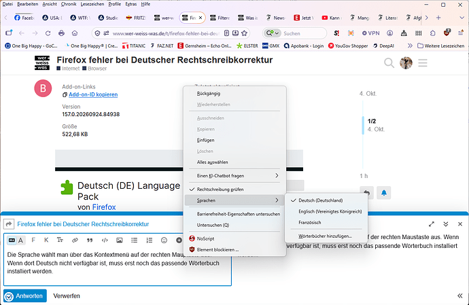
Task: Click preformatted code icon in composer
Action: pyautogui.click(x=105, y=240)
